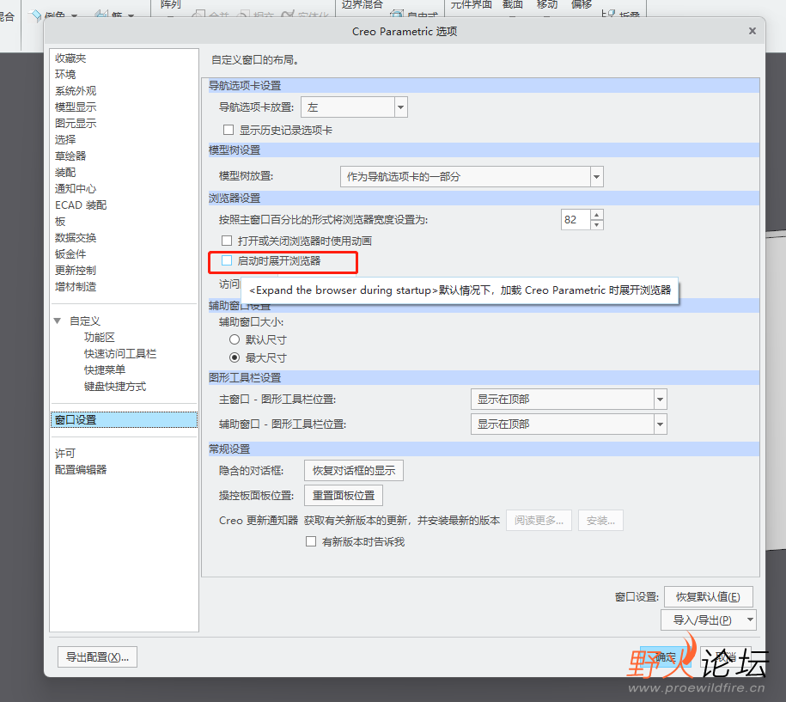786x702 pixels.
Task: Click 重置面板位置 button
Action: click(x=344, y=496)
